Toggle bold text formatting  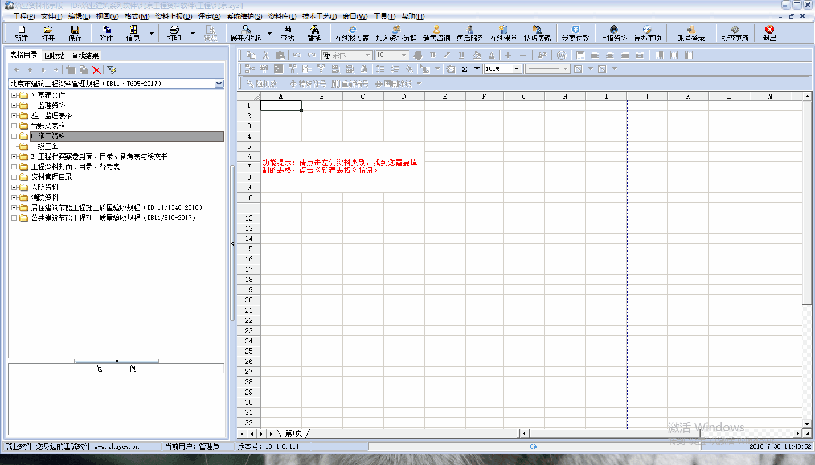432,55
